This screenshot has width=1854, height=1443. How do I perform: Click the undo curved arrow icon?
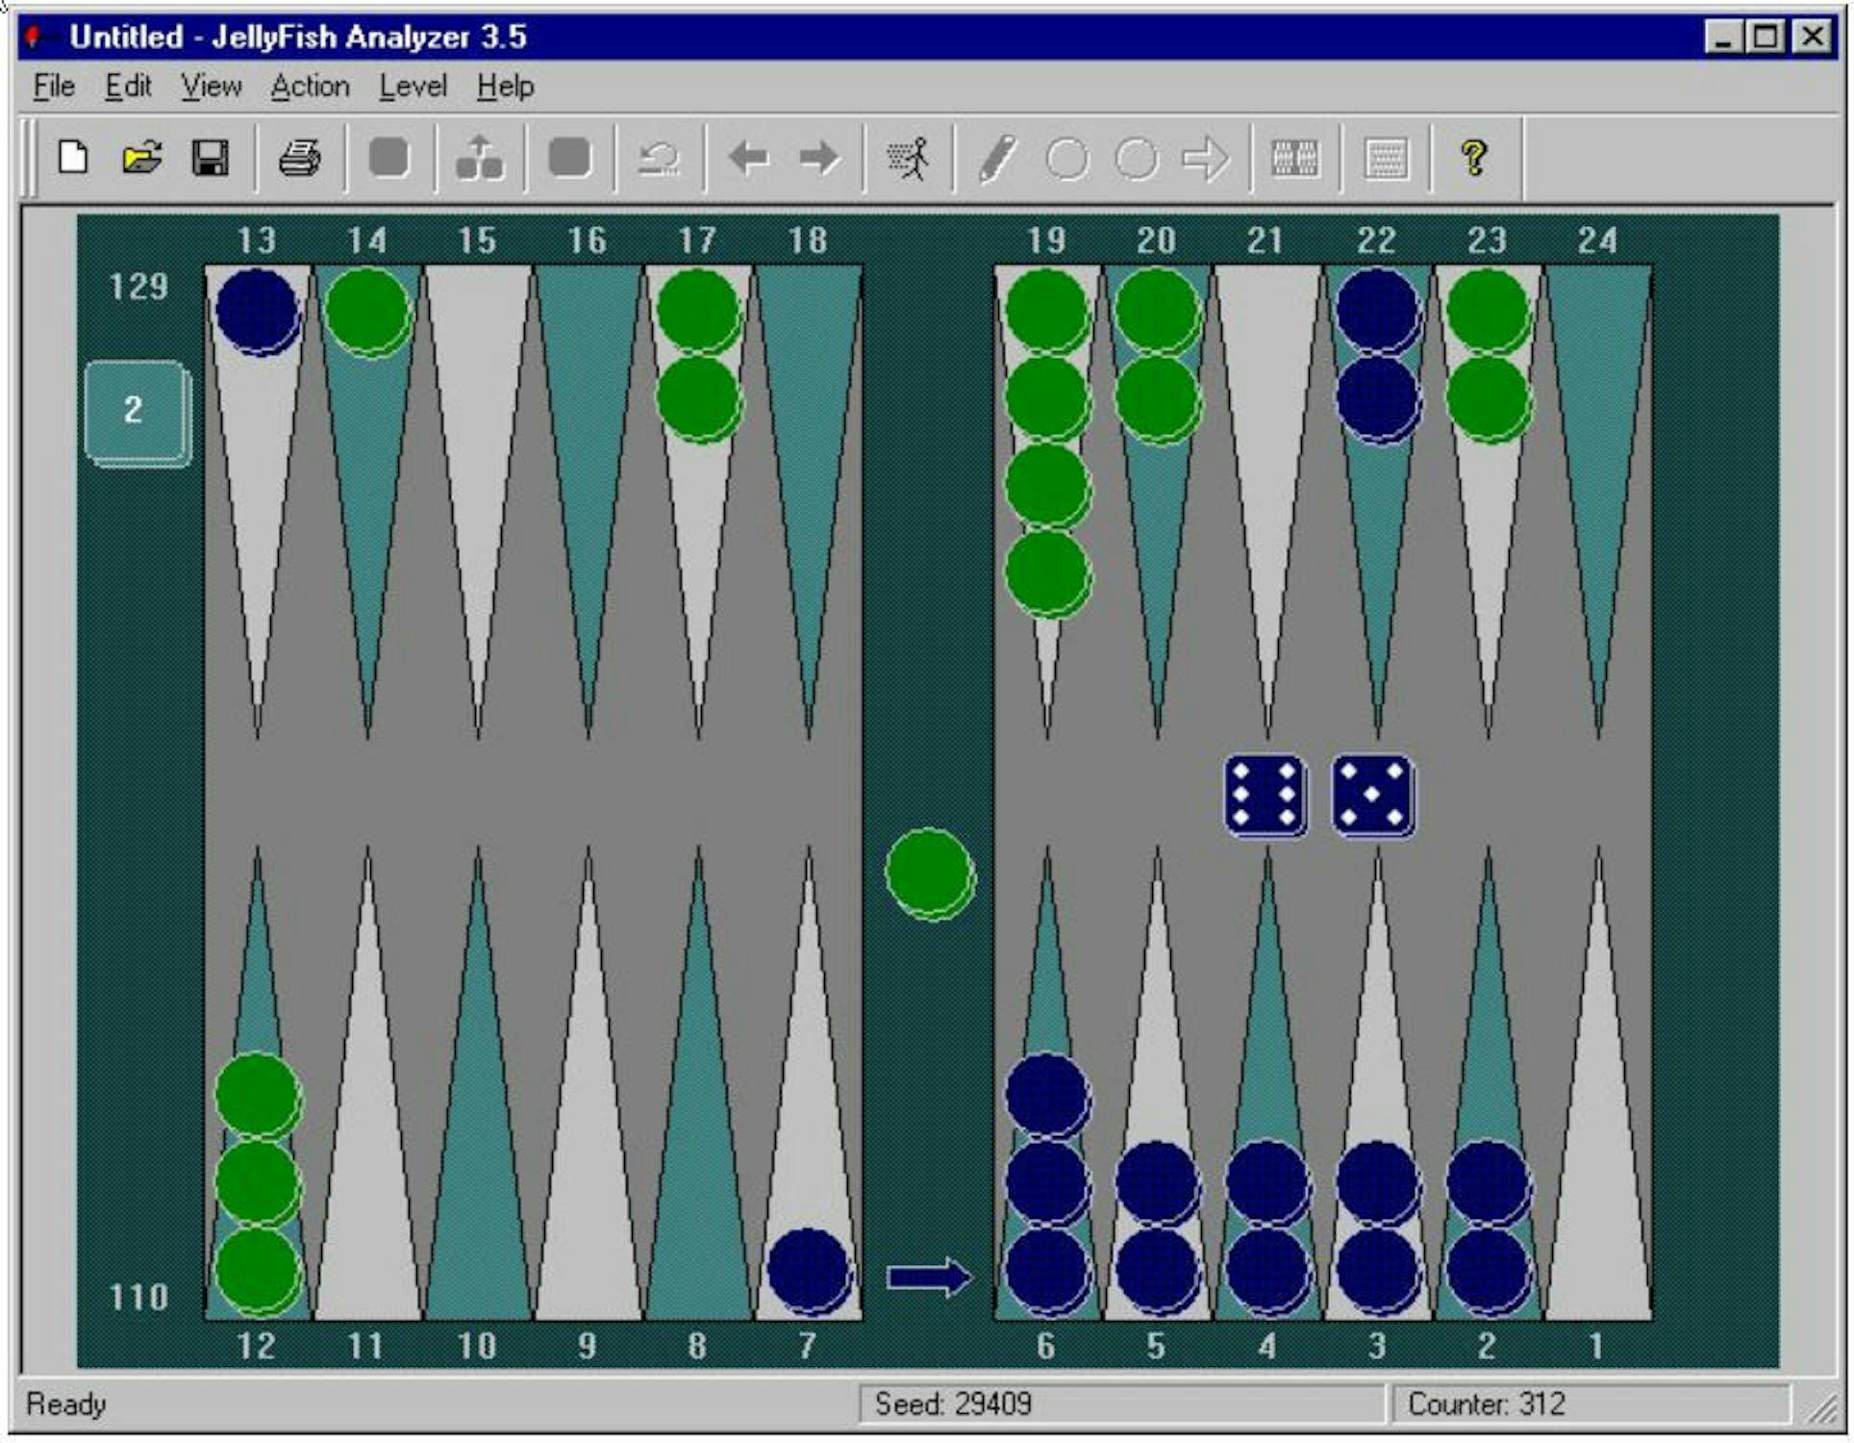tap(660, 157)
